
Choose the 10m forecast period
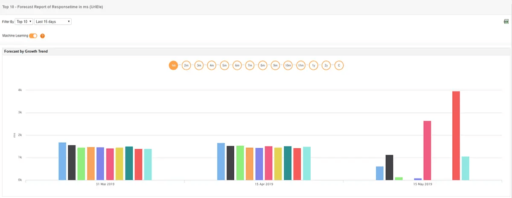coord(288,65)
